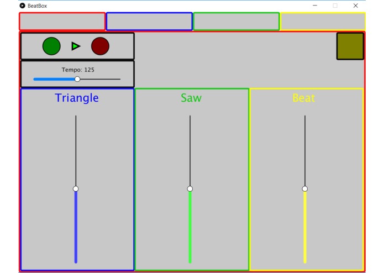Close the BeatBox window
The height and width of the screenshot is (273, 384).
(356, 6)
